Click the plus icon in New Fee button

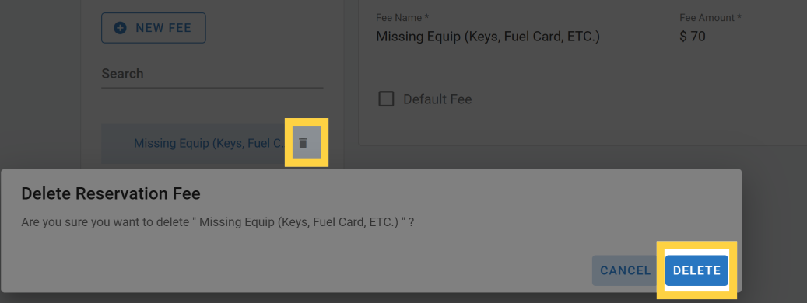[x=120, y=28]
